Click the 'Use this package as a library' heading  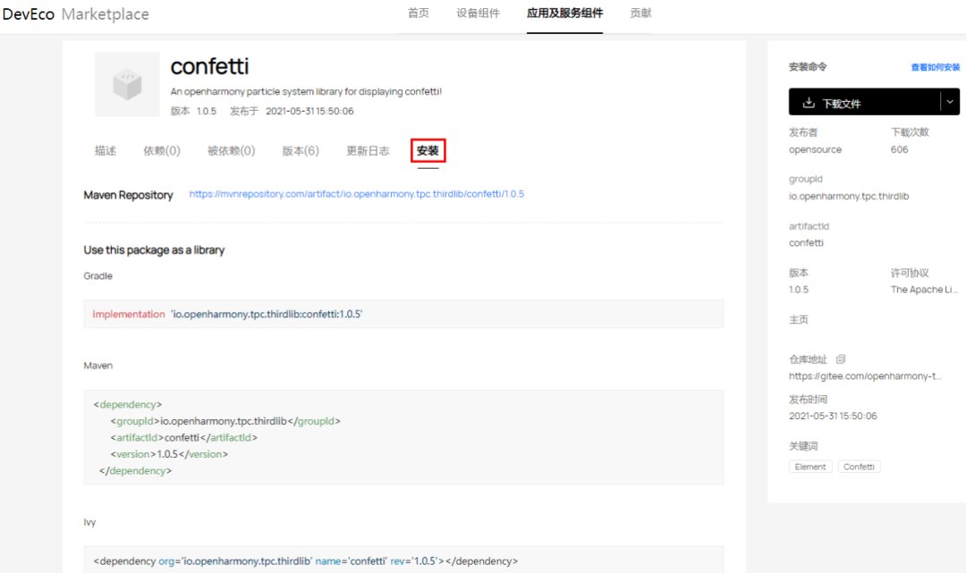click(x=154, y=250)
